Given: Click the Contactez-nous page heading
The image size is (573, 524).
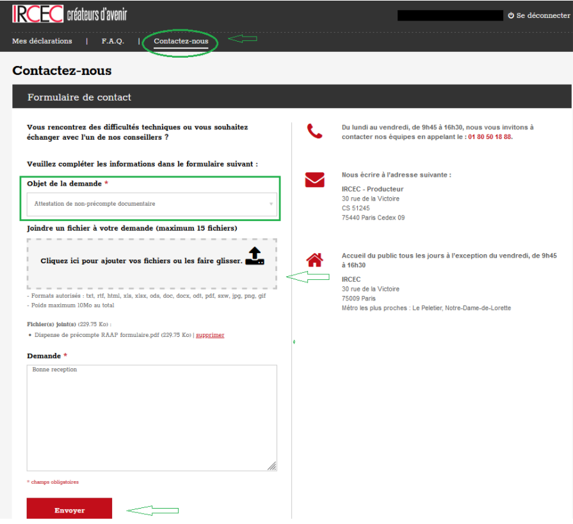Looking at the screenshot, I should pyautogui.click(x=61, y=70).
